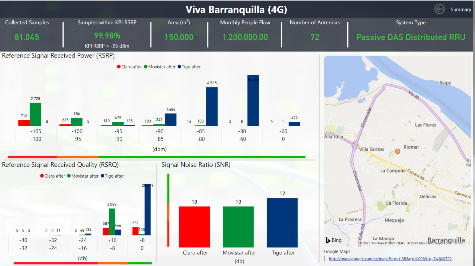Select the Signal Noise Ratio (SNR) chart title

(196, 165)
